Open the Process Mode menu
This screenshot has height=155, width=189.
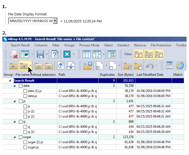click(89, 45)
